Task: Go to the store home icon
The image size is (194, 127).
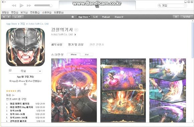Action: pos(73,17)
